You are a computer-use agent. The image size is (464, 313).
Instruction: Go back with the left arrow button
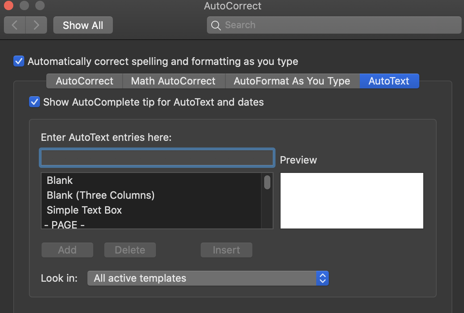pyautogui.click(x=14, y=25)
